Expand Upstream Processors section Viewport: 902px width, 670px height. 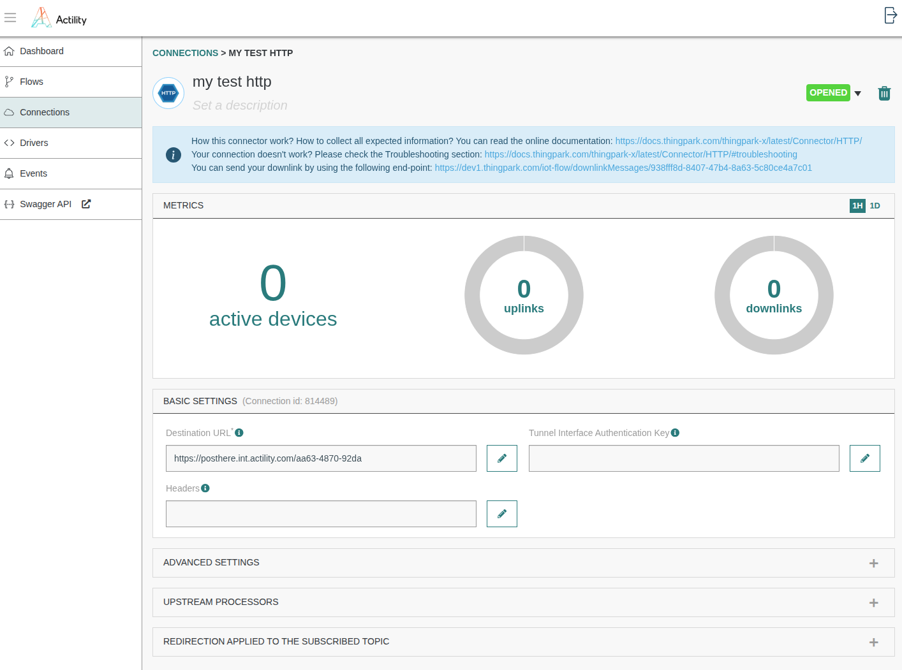[874, 603]
